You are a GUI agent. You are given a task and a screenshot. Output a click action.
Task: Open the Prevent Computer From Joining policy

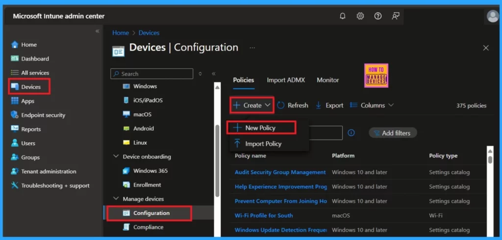tap(281, 201)
